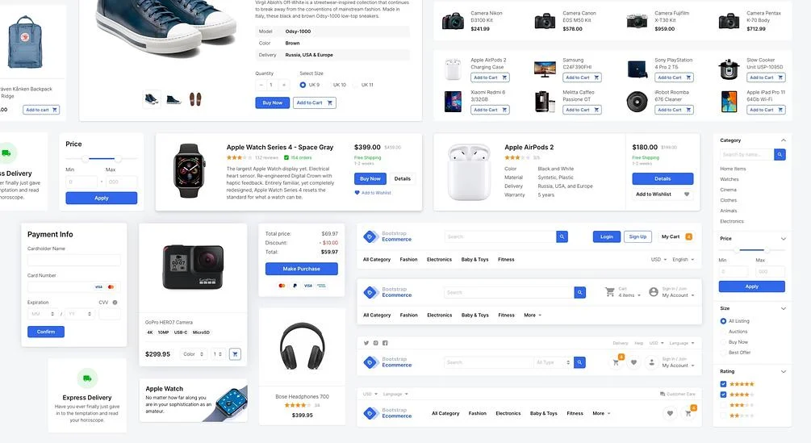Select the UK 9 size radio button
Viewport: 811px width, 443px height.
click(303, 85)
